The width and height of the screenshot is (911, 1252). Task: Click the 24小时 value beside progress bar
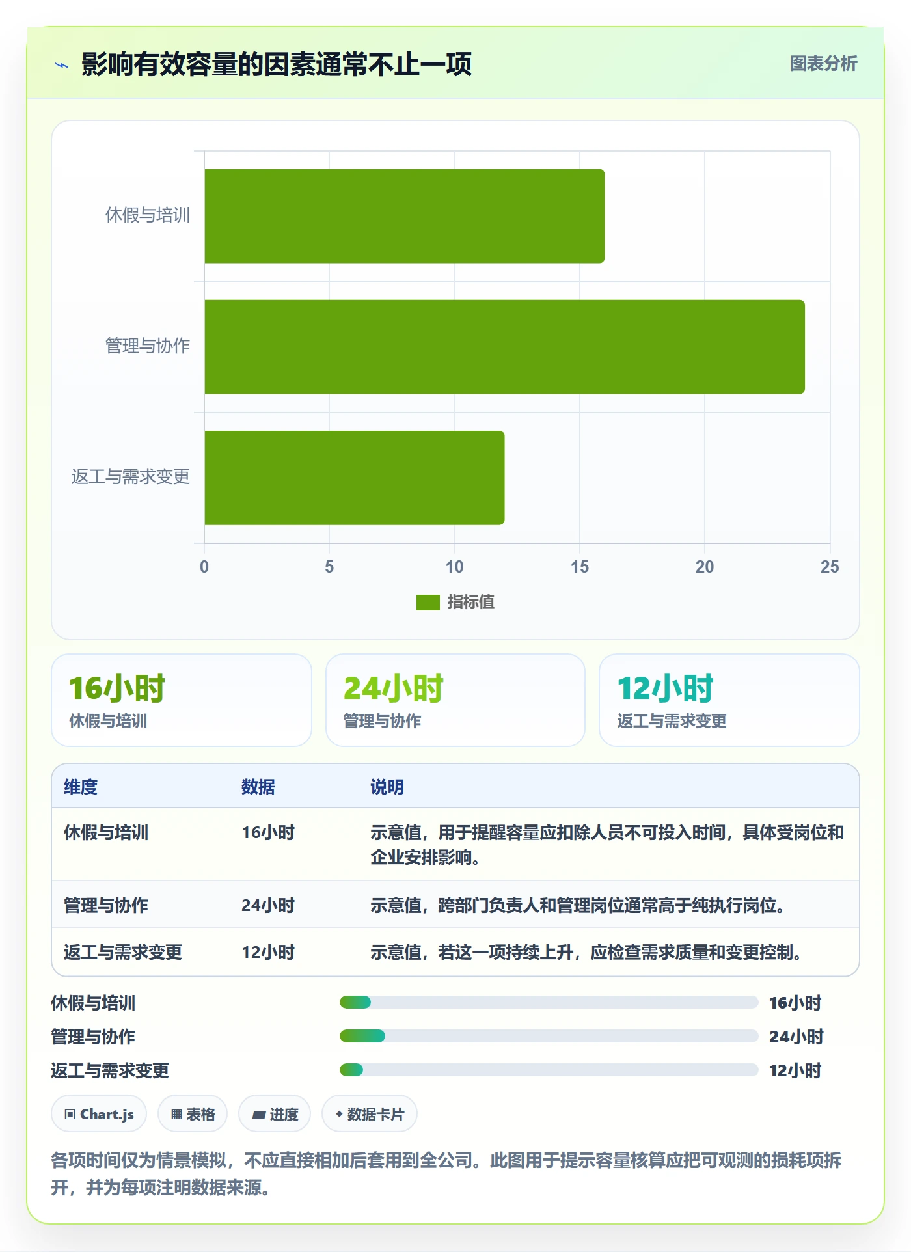coord(796,1037)
